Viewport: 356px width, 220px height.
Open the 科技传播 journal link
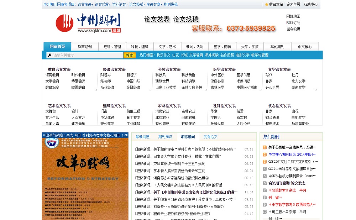[188, 75]
